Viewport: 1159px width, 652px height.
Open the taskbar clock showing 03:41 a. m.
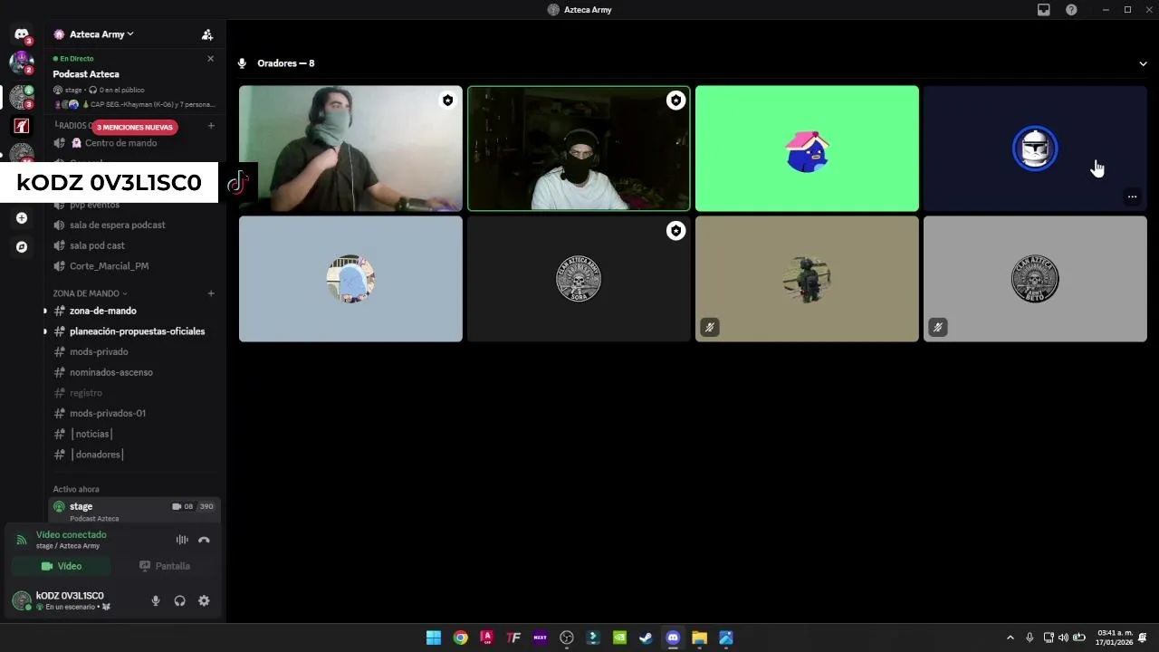(x=1114, y=638)
